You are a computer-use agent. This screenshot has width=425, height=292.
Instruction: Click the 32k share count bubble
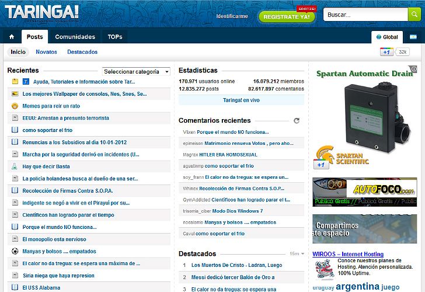pos(402,52)
